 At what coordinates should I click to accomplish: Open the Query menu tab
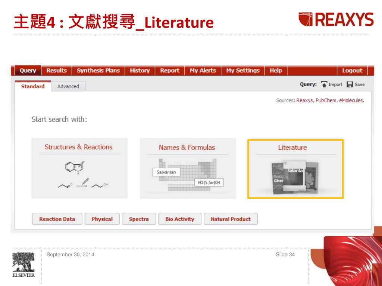[28, 70]
